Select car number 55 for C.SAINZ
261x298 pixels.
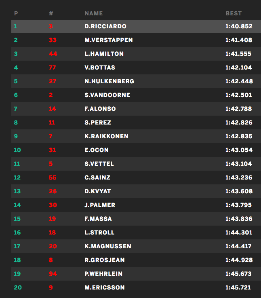pos(53,178)
